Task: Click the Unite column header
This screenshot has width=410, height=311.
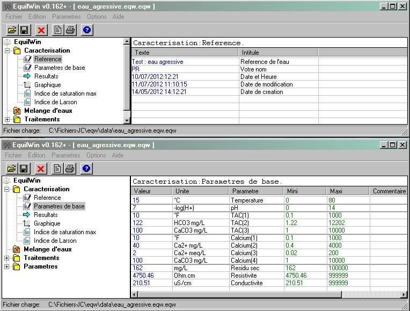Action: point(200,191)
